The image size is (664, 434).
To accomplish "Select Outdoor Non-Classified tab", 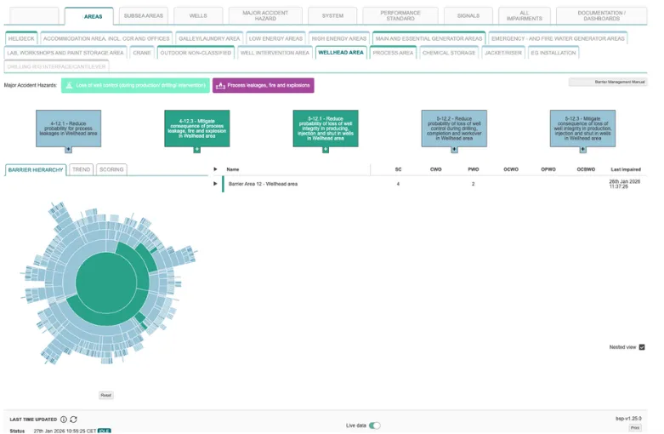I will 196,53.
